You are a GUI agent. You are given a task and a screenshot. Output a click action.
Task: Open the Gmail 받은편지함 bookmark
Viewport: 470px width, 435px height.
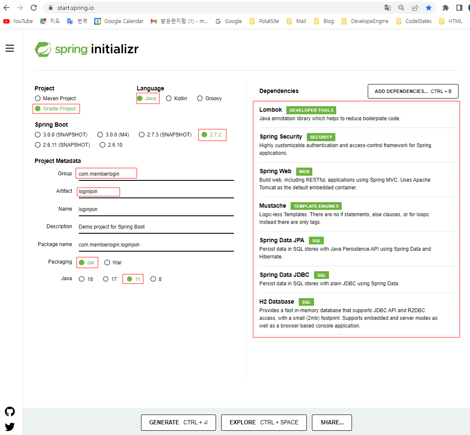point(179,21)
